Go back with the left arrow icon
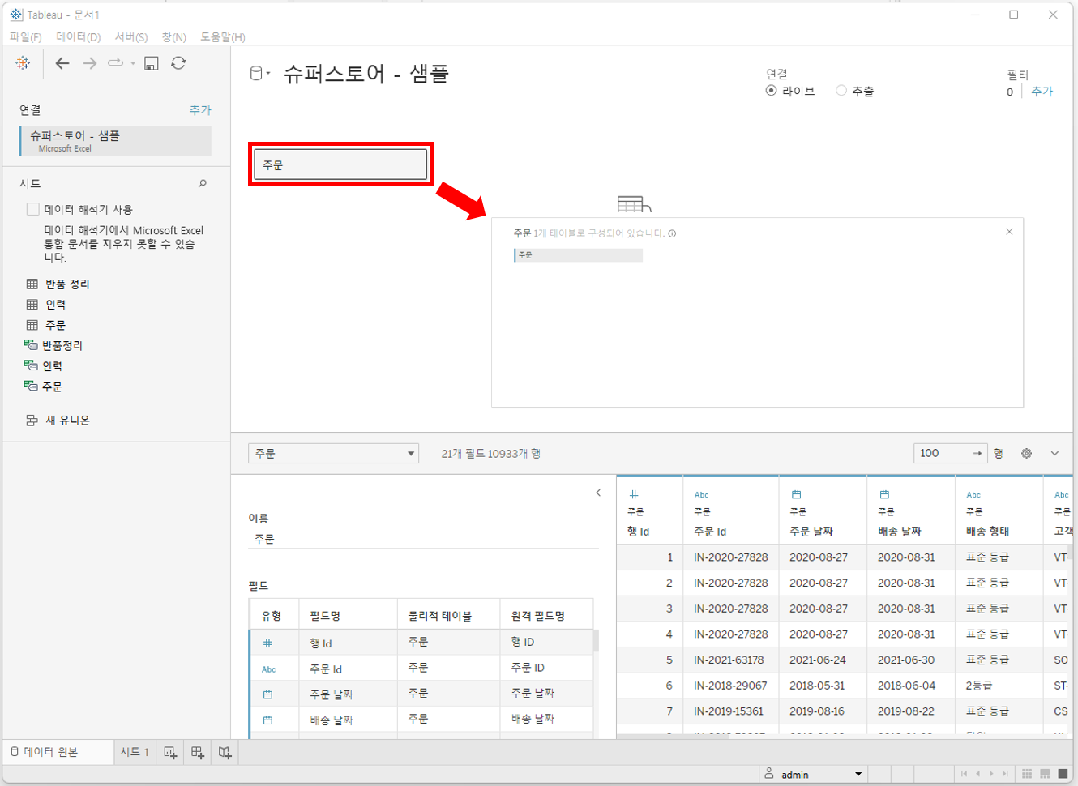 coord(62,63)
